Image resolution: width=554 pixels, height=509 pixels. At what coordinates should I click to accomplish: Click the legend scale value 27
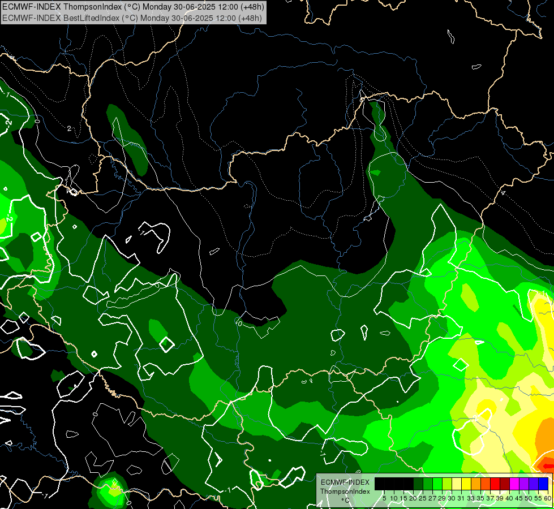click(432, 498)
